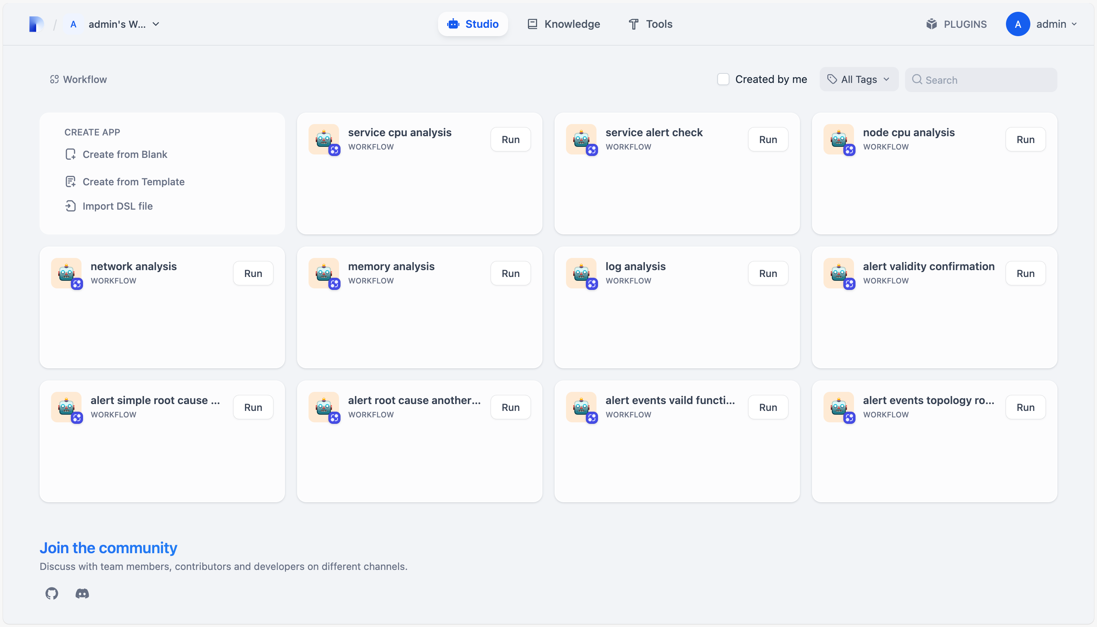Click the Join the community heading
The height and width of the screenshot is (627, 1097).
coord(108,548)
